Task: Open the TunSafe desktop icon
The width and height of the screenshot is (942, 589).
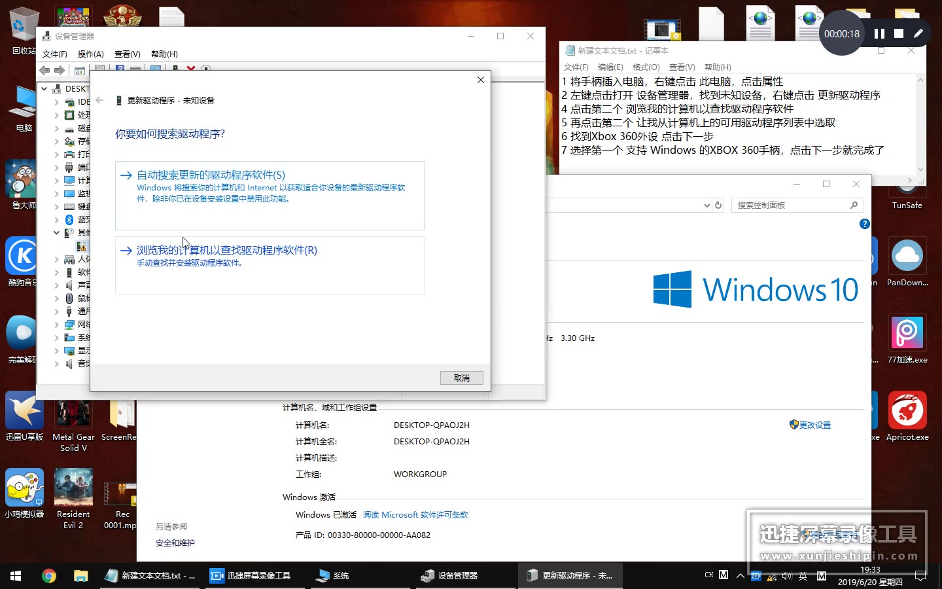Action: [907, 196]
